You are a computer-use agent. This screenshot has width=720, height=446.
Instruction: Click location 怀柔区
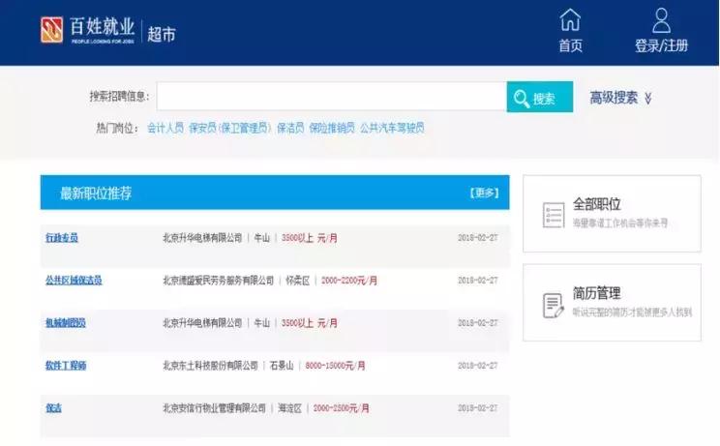click(297, 281)
